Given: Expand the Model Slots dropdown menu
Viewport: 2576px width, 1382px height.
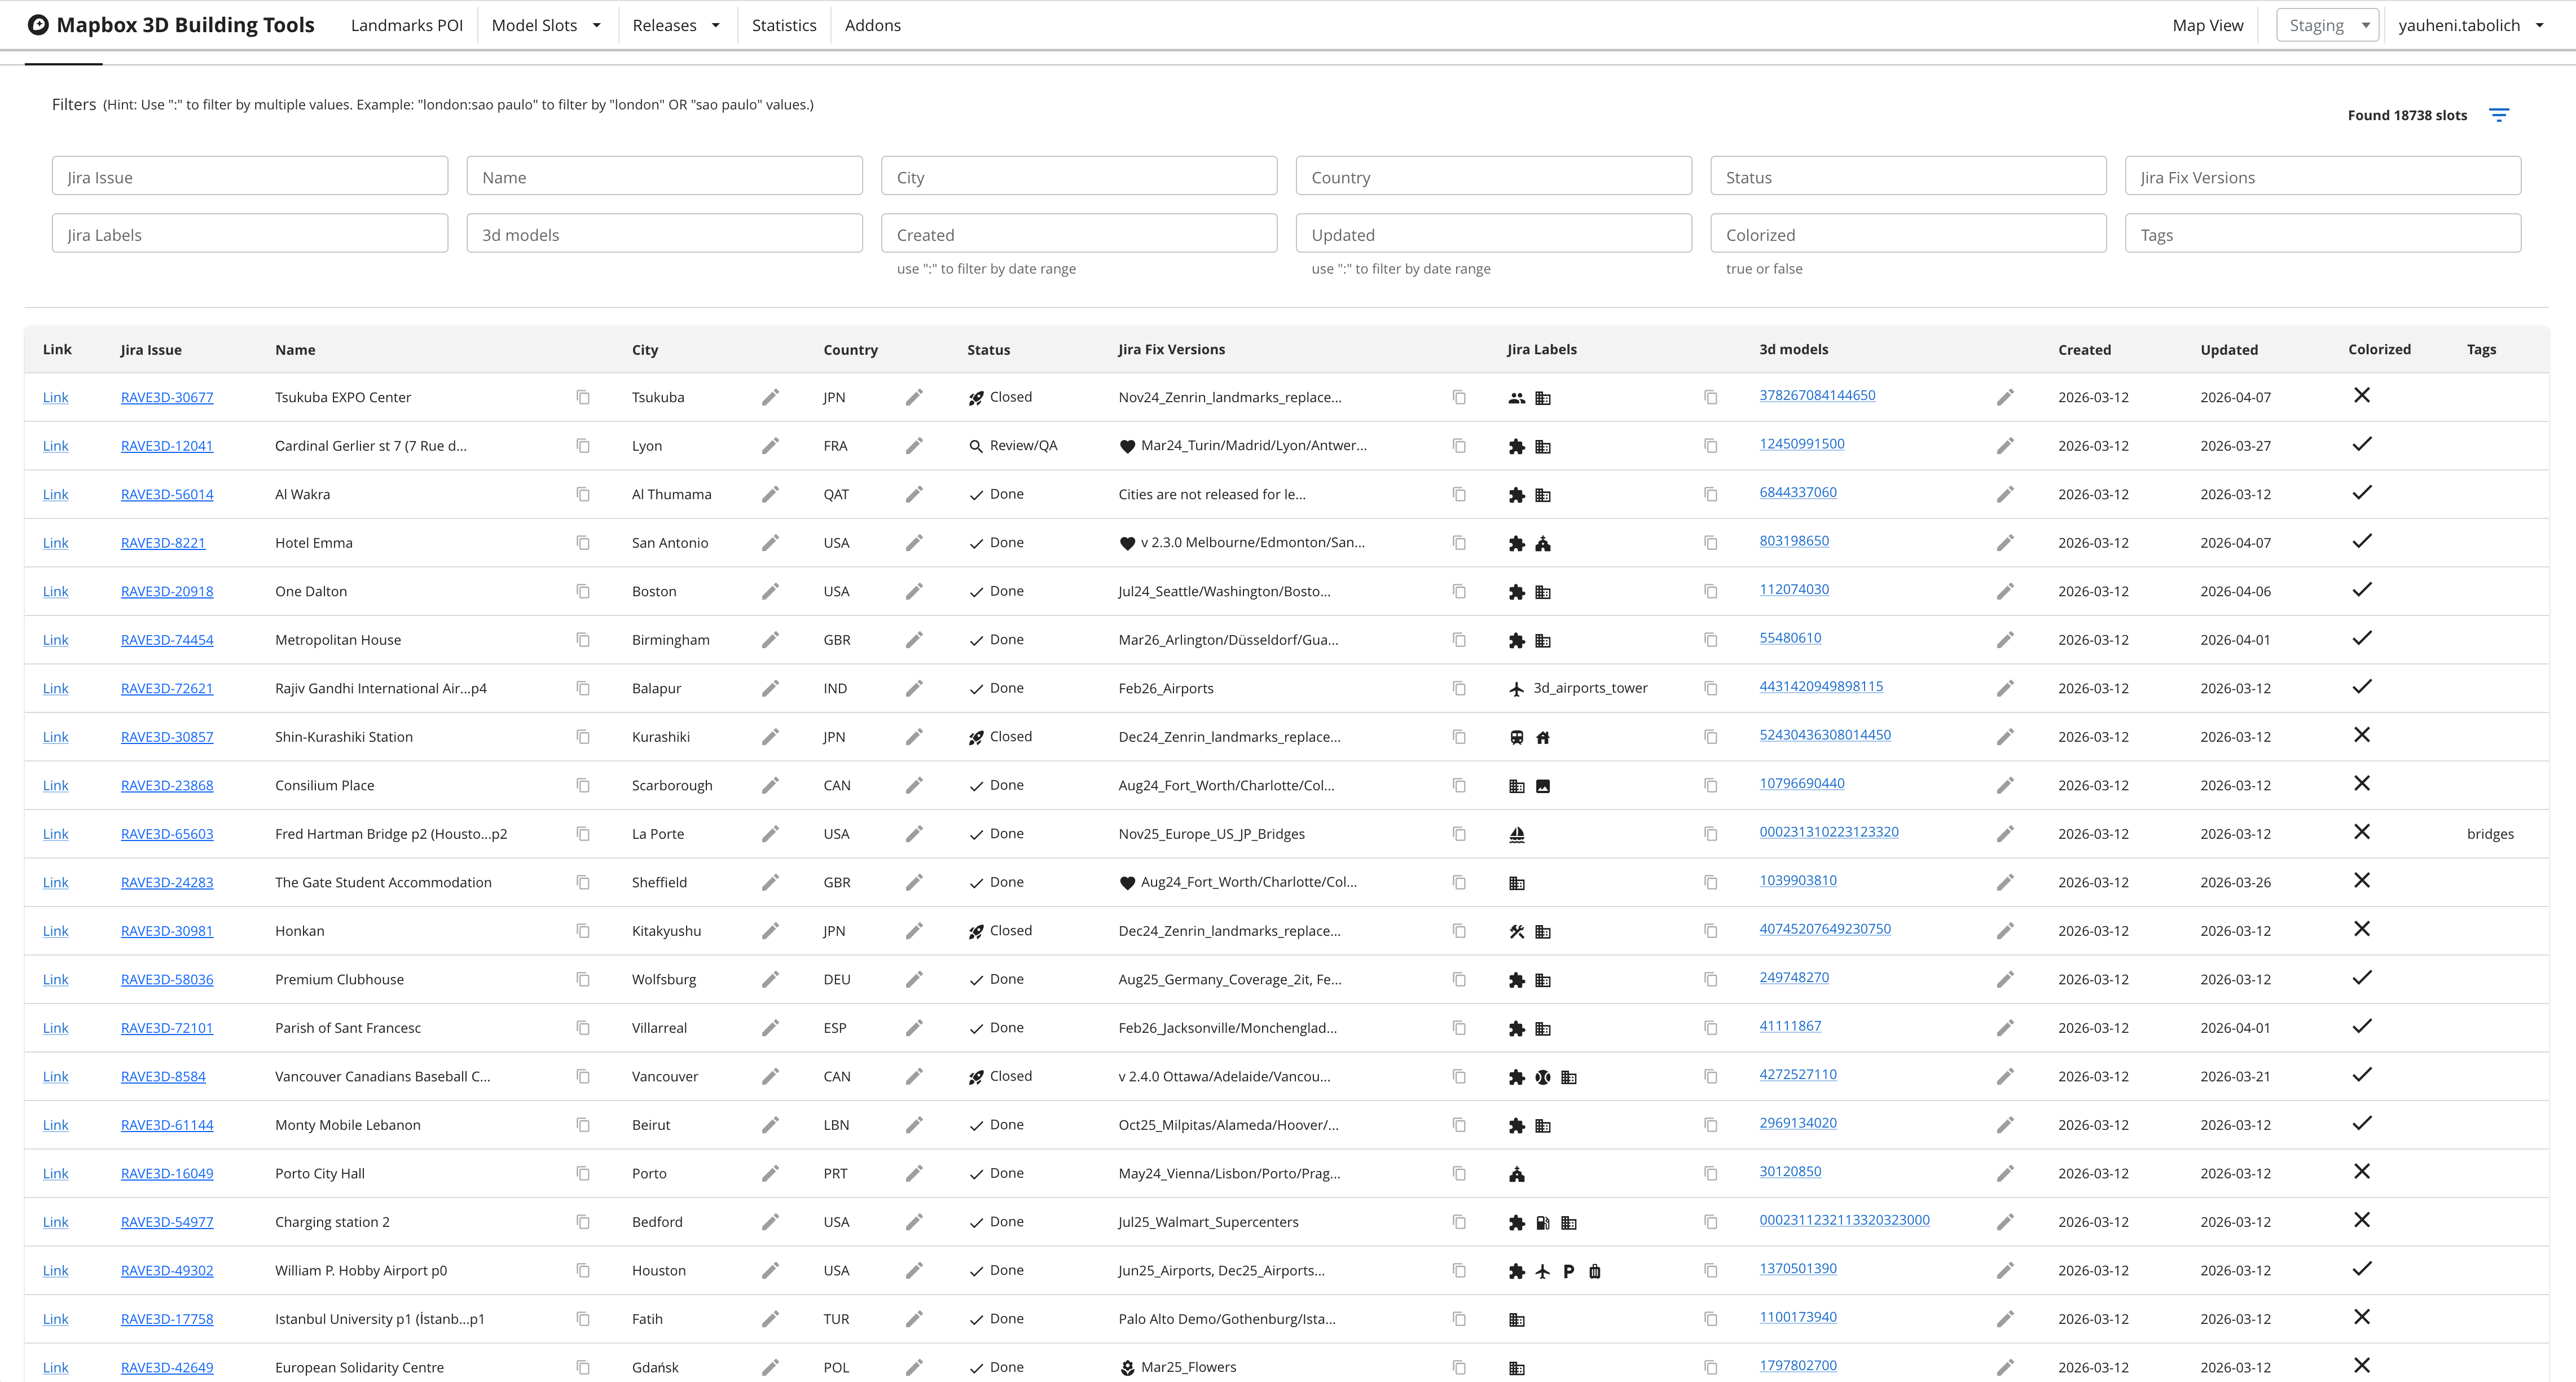Looking at the screenshot, I should pos(546,25).
